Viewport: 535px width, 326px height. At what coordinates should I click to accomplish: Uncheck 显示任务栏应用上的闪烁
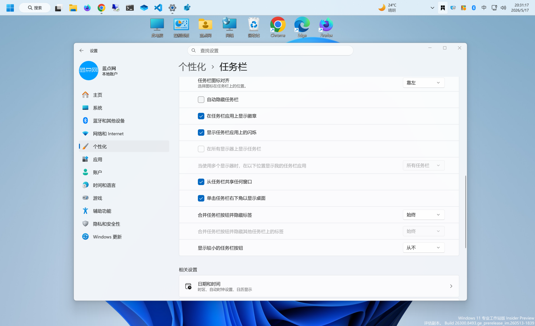tap(201, 133)
